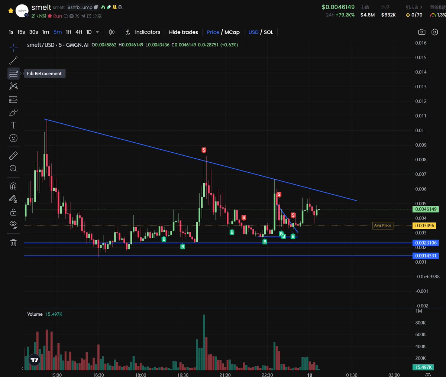Toggle magnet mode
The image size is (446, 377).
click(13, 186)
